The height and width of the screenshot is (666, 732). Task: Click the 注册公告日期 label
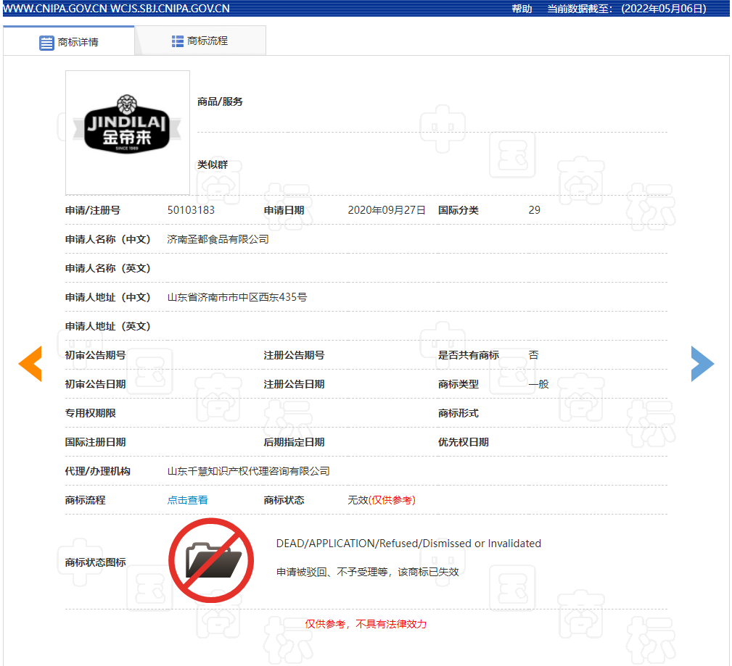click(294, 384)
